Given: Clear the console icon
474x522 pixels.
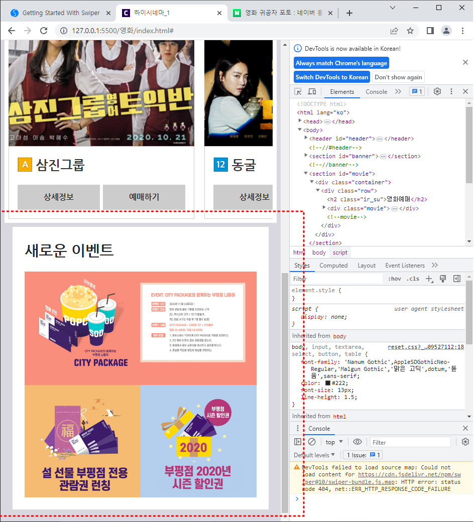Looking at the screenshot, I should pyautogui.click(x=312, y=442).
